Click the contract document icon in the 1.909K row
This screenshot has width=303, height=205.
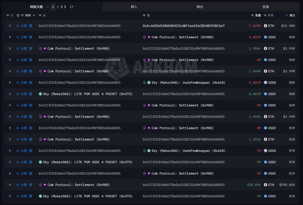(x=40, y=71)
